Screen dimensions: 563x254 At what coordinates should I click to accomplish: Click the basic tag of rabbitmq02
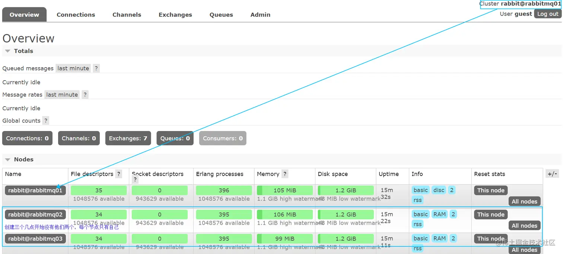(421, 214)
